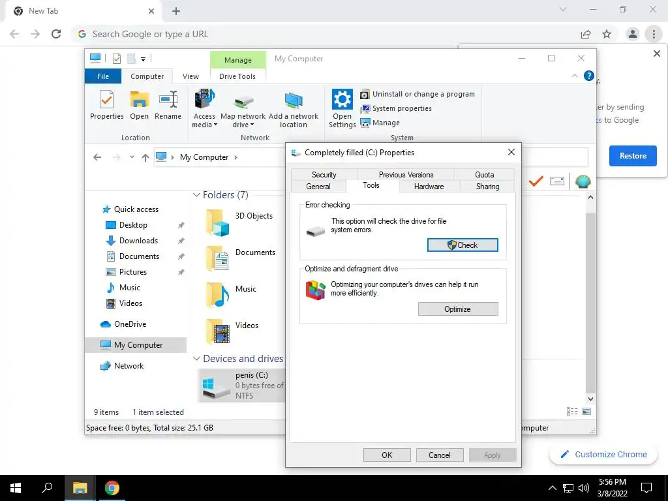This screenshot has height=501, width=668.
Task: Switch to the View ribbon tab
Action: tap(190, 76)
